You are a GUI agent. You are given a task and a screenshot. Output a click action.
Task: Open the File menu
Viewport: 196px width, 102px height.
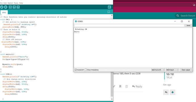click(1, 3)
